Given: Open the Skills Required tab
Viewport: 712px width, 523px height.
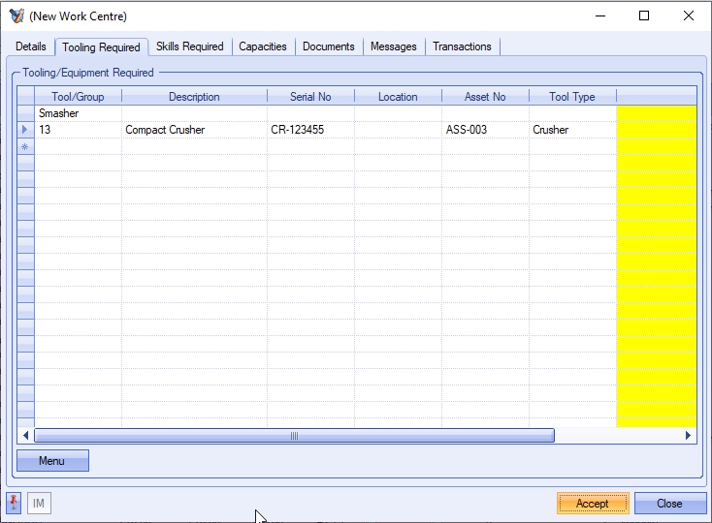Looking at the screenshot, I should [190, 46].
